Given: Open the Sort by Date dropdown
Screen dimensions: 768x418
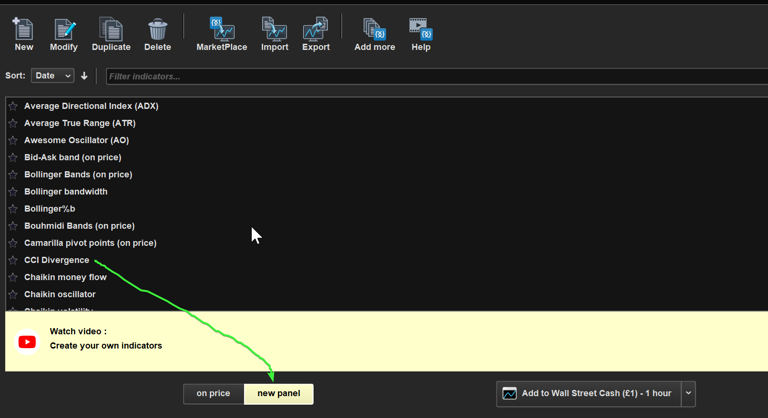Looking at the screenshot, I should pos(52,76).
